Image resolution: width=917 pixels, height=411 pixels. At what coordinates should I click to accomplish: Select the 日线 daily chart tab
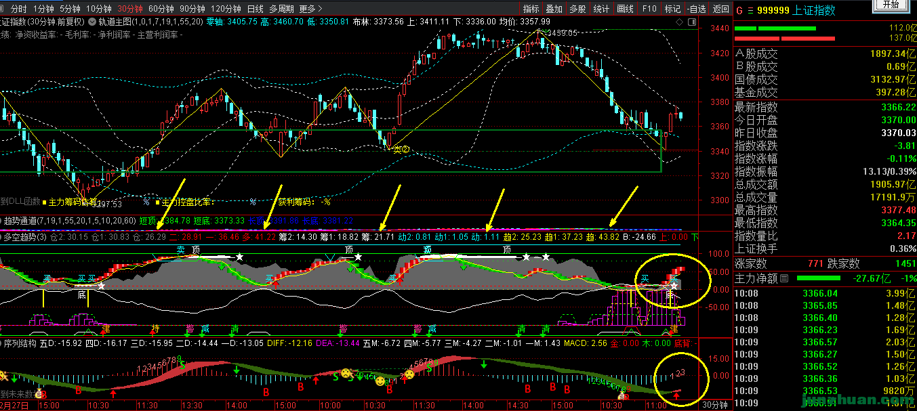tap(255, 9)
